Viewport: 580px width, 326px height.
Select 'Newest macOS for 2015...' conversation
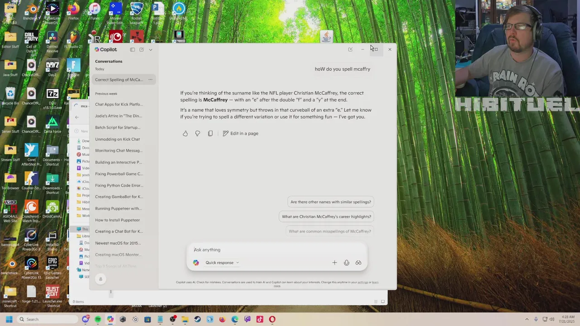tap(118, 243)
